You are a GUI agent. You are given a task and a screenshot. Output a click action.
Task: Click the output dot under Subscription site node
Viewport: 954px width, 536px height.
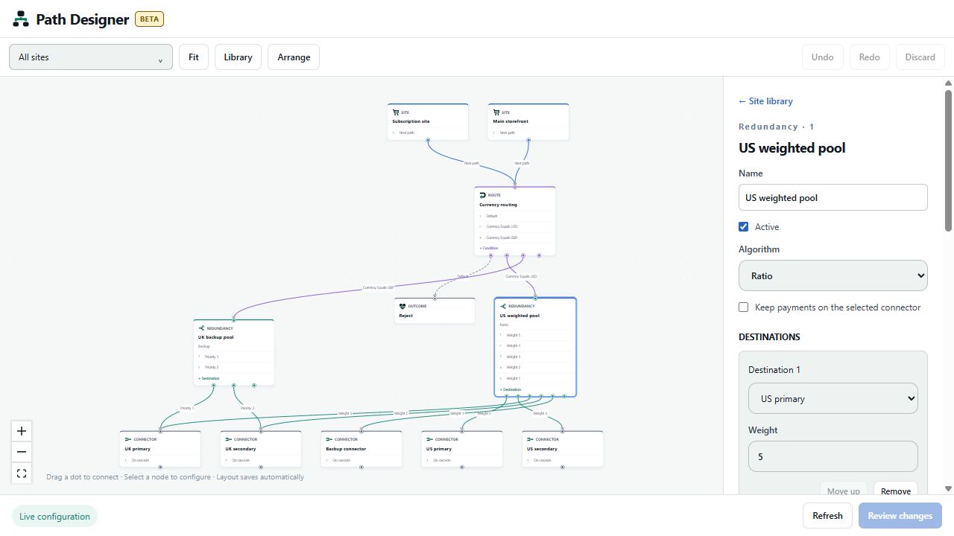click(428, 140)
